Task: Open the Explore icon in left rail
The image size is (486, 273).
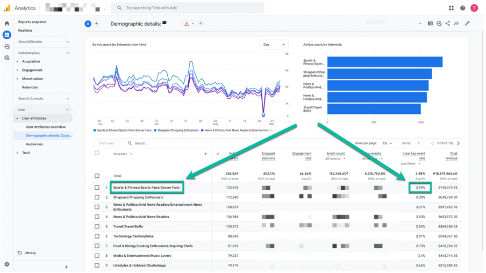Action: tap(7, 46)
